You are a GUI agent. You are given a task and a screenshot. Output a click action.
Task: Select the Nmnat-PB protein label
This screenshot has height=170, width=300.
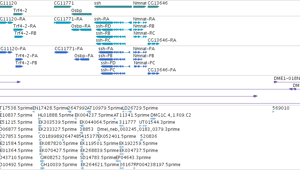pyautogui.click(x=143, y=56)
